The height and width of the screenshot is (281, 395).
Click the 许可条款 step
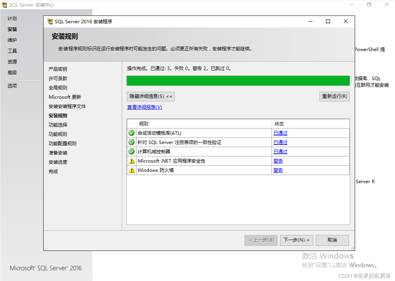pos(58,78)
